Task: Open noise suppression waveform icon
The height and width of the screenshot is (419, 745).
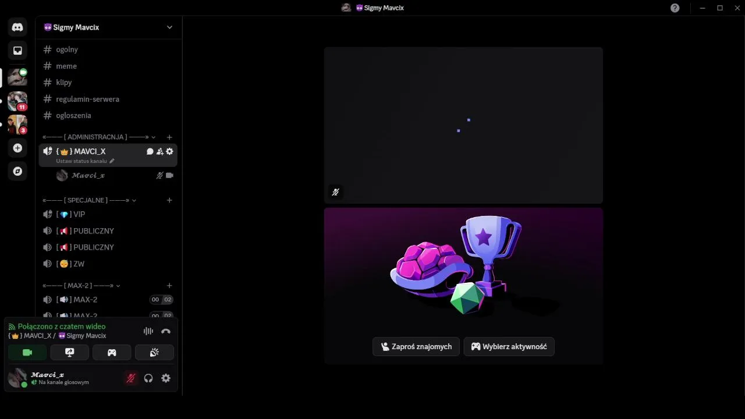Action: coord(148,331)
